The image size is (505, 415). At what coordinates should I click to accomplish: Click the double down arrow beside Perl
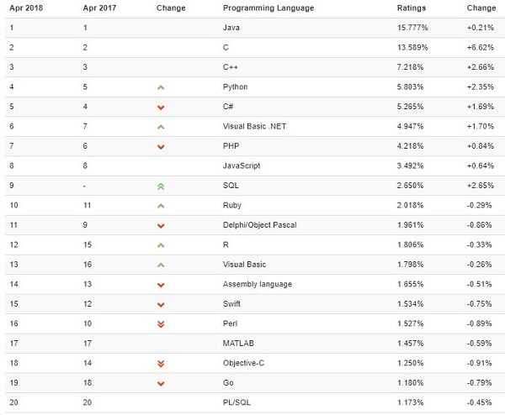coord(161,323)
